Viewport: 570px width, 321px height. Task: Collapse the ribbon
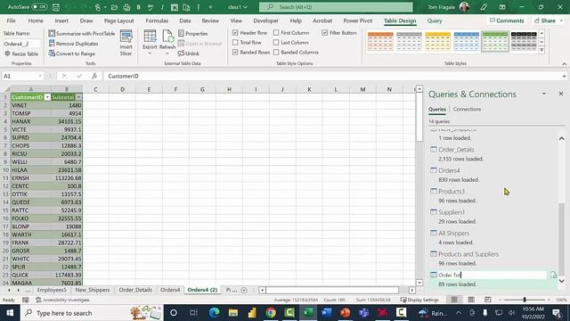click(x=564, y=63)
